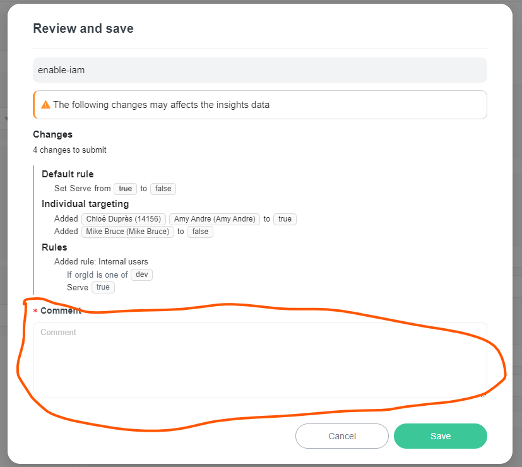Click the enable-iam name field

click(x=259, y=70)
